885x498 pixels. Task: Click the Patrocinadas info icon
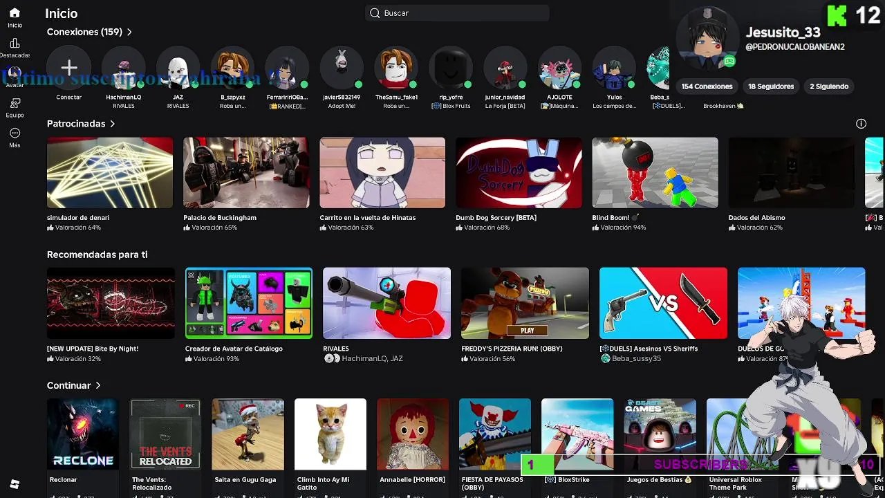point(861,124)
